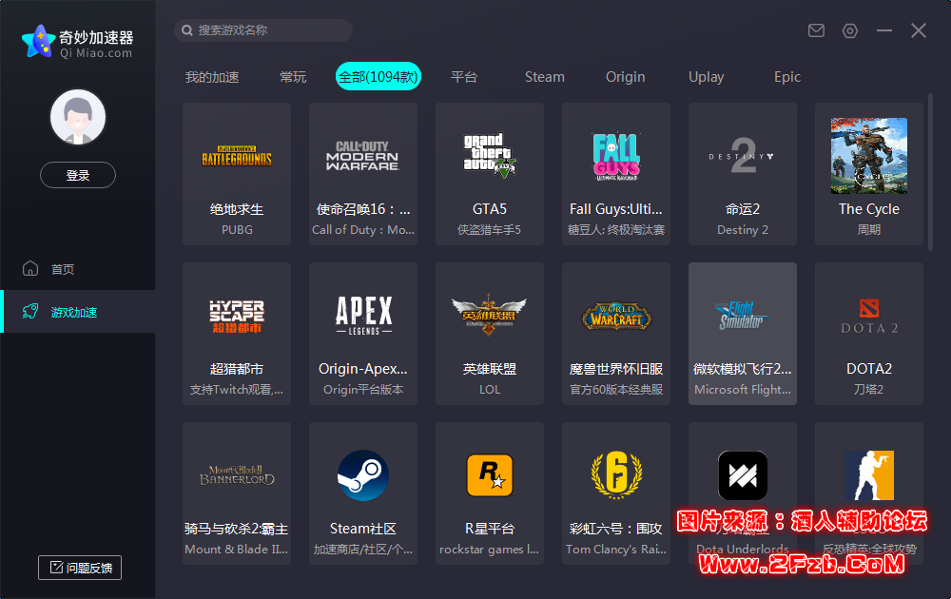Viewport: 951px width, 599px height.
Task: Click the game list vertical scrollbar
Action: (x=930, y=172)
